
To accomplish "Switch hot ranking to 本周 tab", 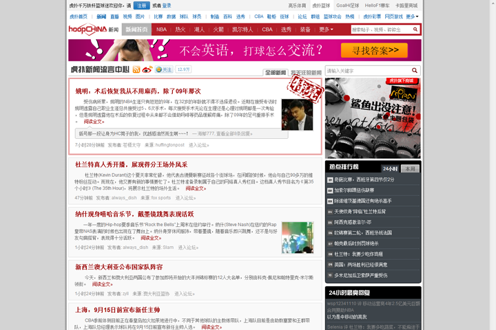I will coord(410,168).
